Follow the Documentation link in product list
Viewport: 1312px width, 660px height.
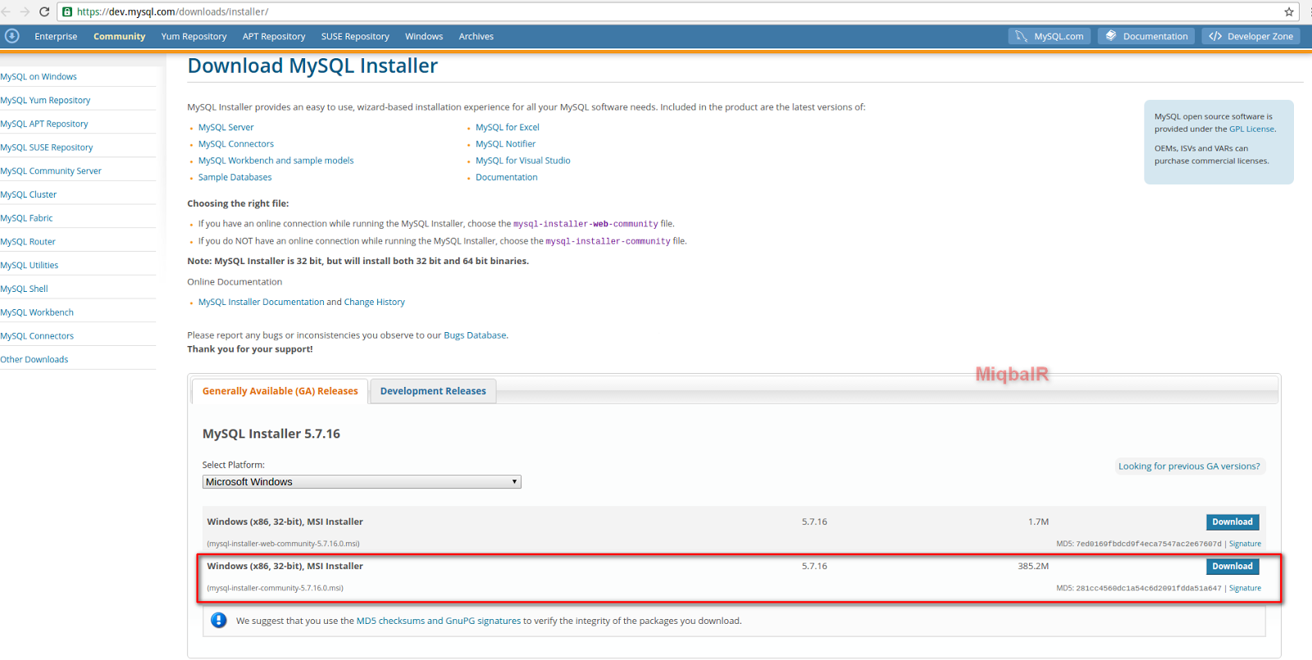506,177
